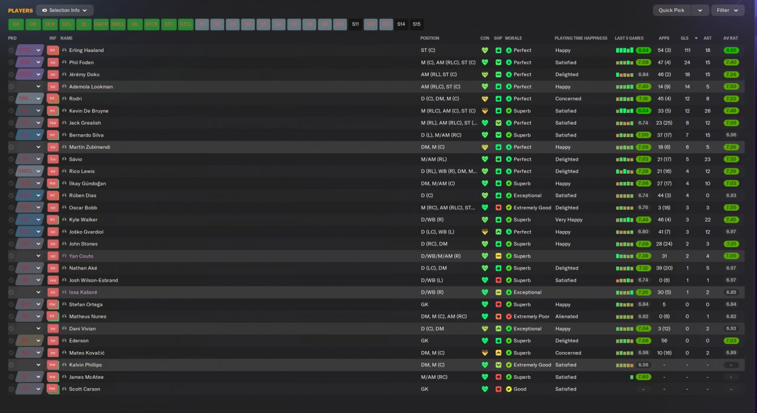Image resolution: width=757 pixels, height=413 pixels.
Task: Select the DMCR position slot
Action: click(x=101, y=24)
